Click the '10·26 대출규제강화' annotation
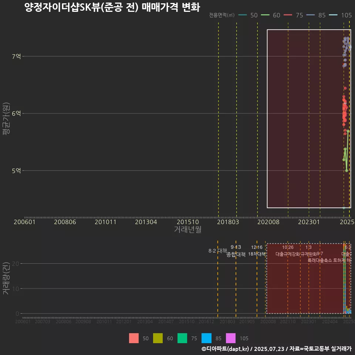Viewport: 355px width, 355px height. 288,251
